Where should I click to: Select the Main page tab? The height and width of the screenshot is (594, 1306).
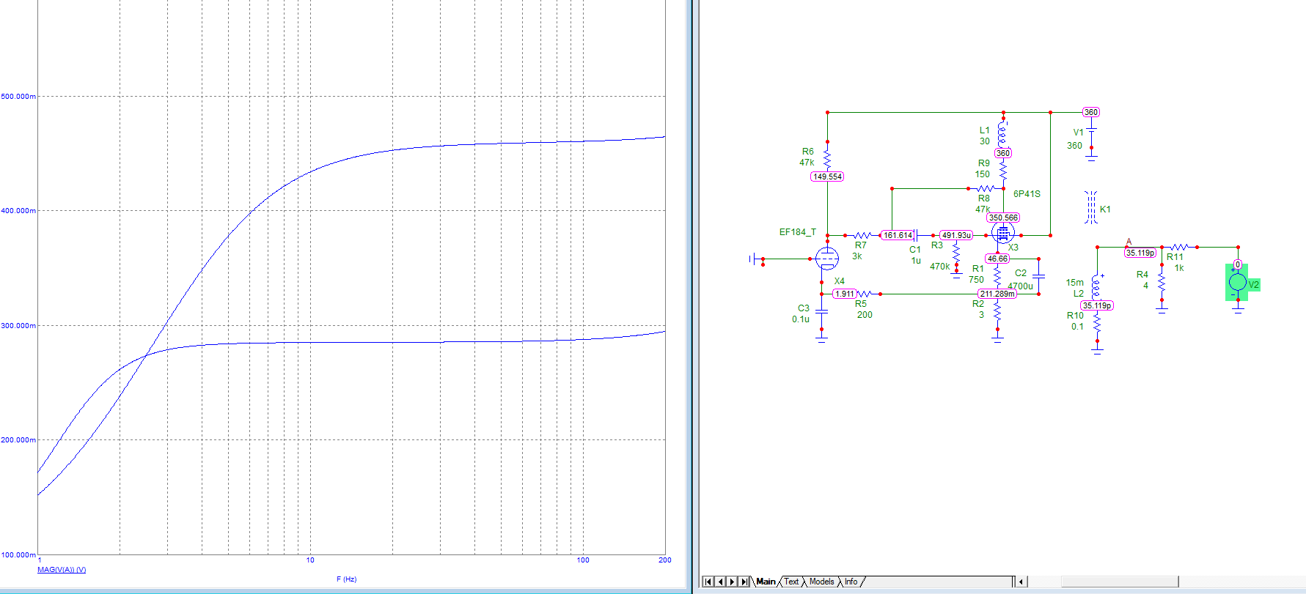point(766,582)
